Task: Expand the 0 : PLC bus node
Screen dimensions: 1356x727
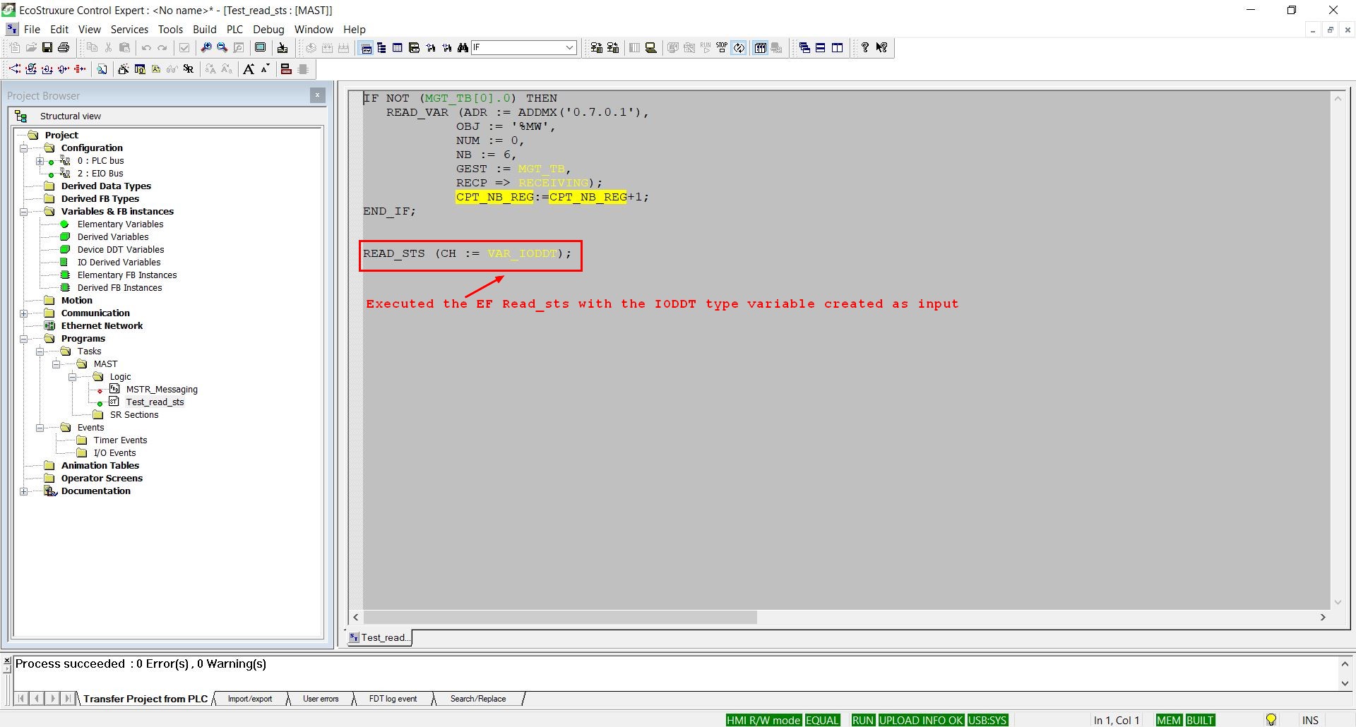Action: 40,161
